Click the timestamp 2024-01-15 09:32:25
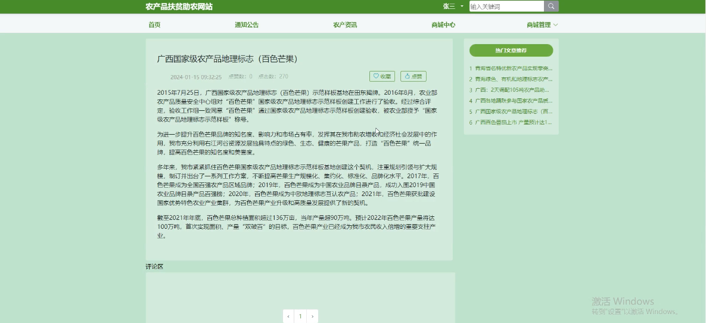Viewport: 706px width, 323px height. pos(196,77)
